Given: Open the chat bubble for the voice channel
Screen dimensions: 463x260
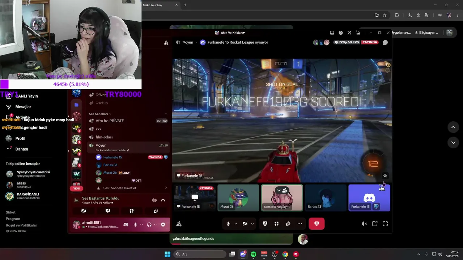Looking at the screenshot, I should coord(385,42).
